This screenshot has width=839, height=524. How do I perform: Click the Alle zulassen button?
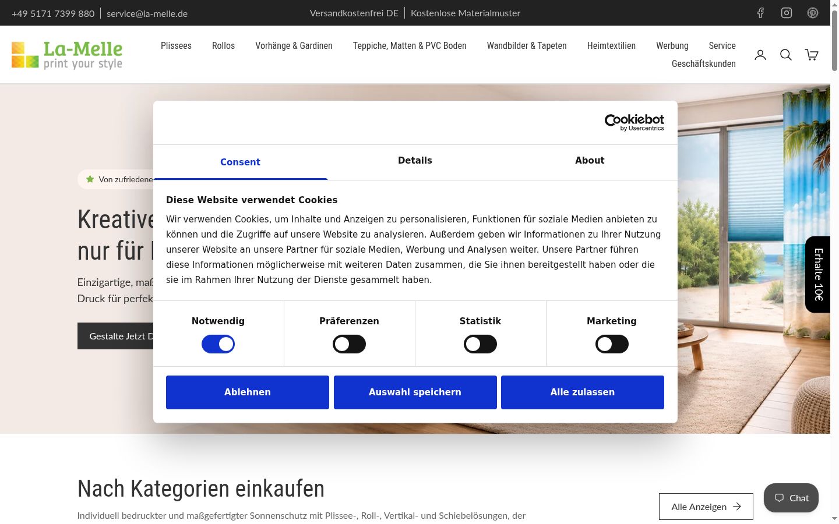[583, 392]
